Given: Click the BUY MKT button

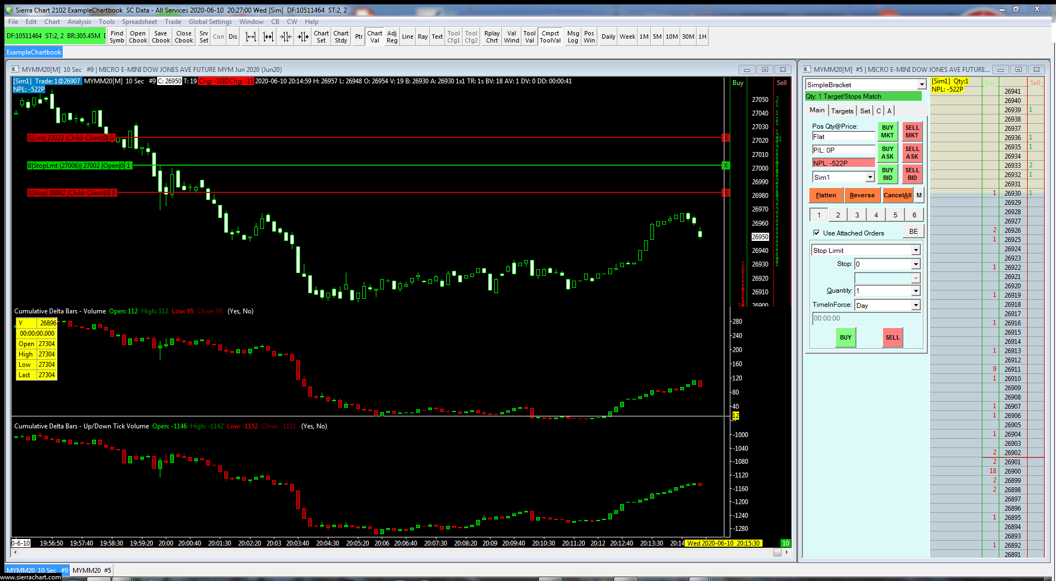Looking at the screenshot, I should pyautogui.click(x=887, y=131).
